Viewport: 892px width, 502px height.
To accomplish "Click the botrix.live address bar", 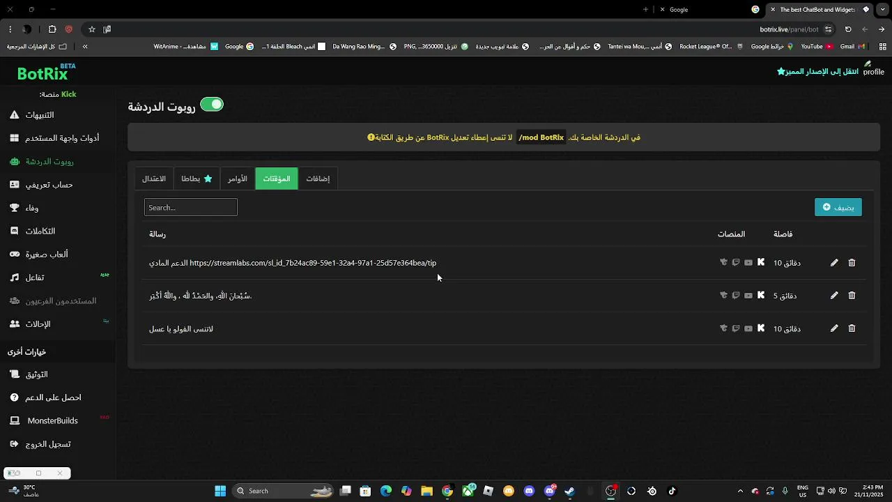I will coord(790,29).
